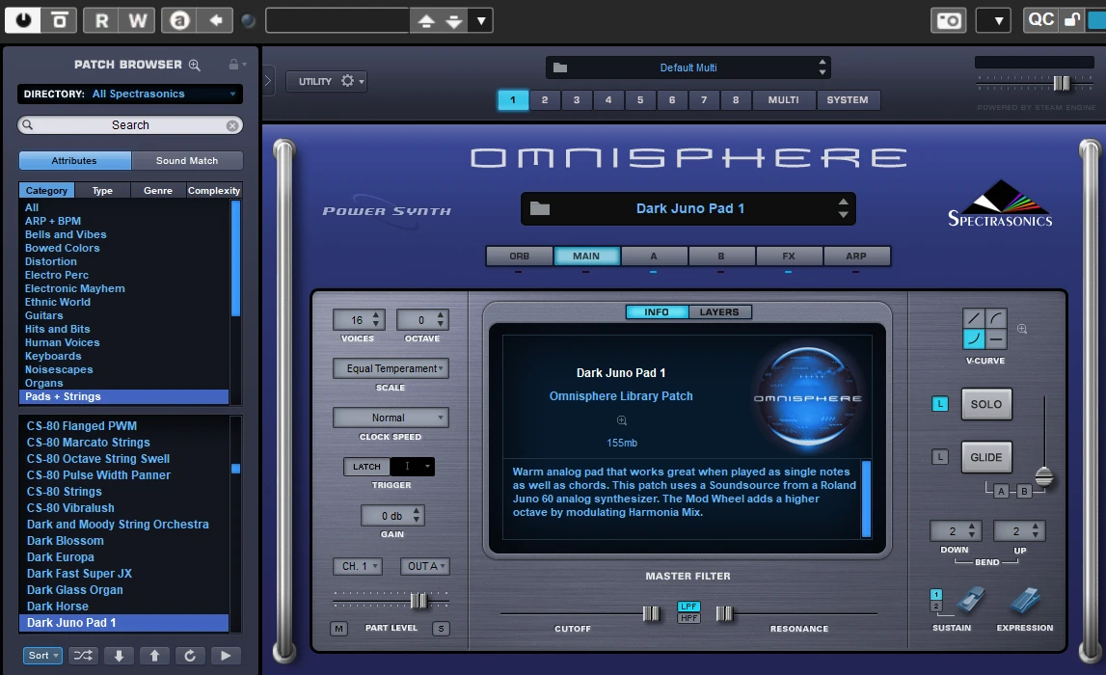Open the trigger mode dropdown next to Latch
The width and height of the screenshot is (1106, 675).
(x=413, y=466)
